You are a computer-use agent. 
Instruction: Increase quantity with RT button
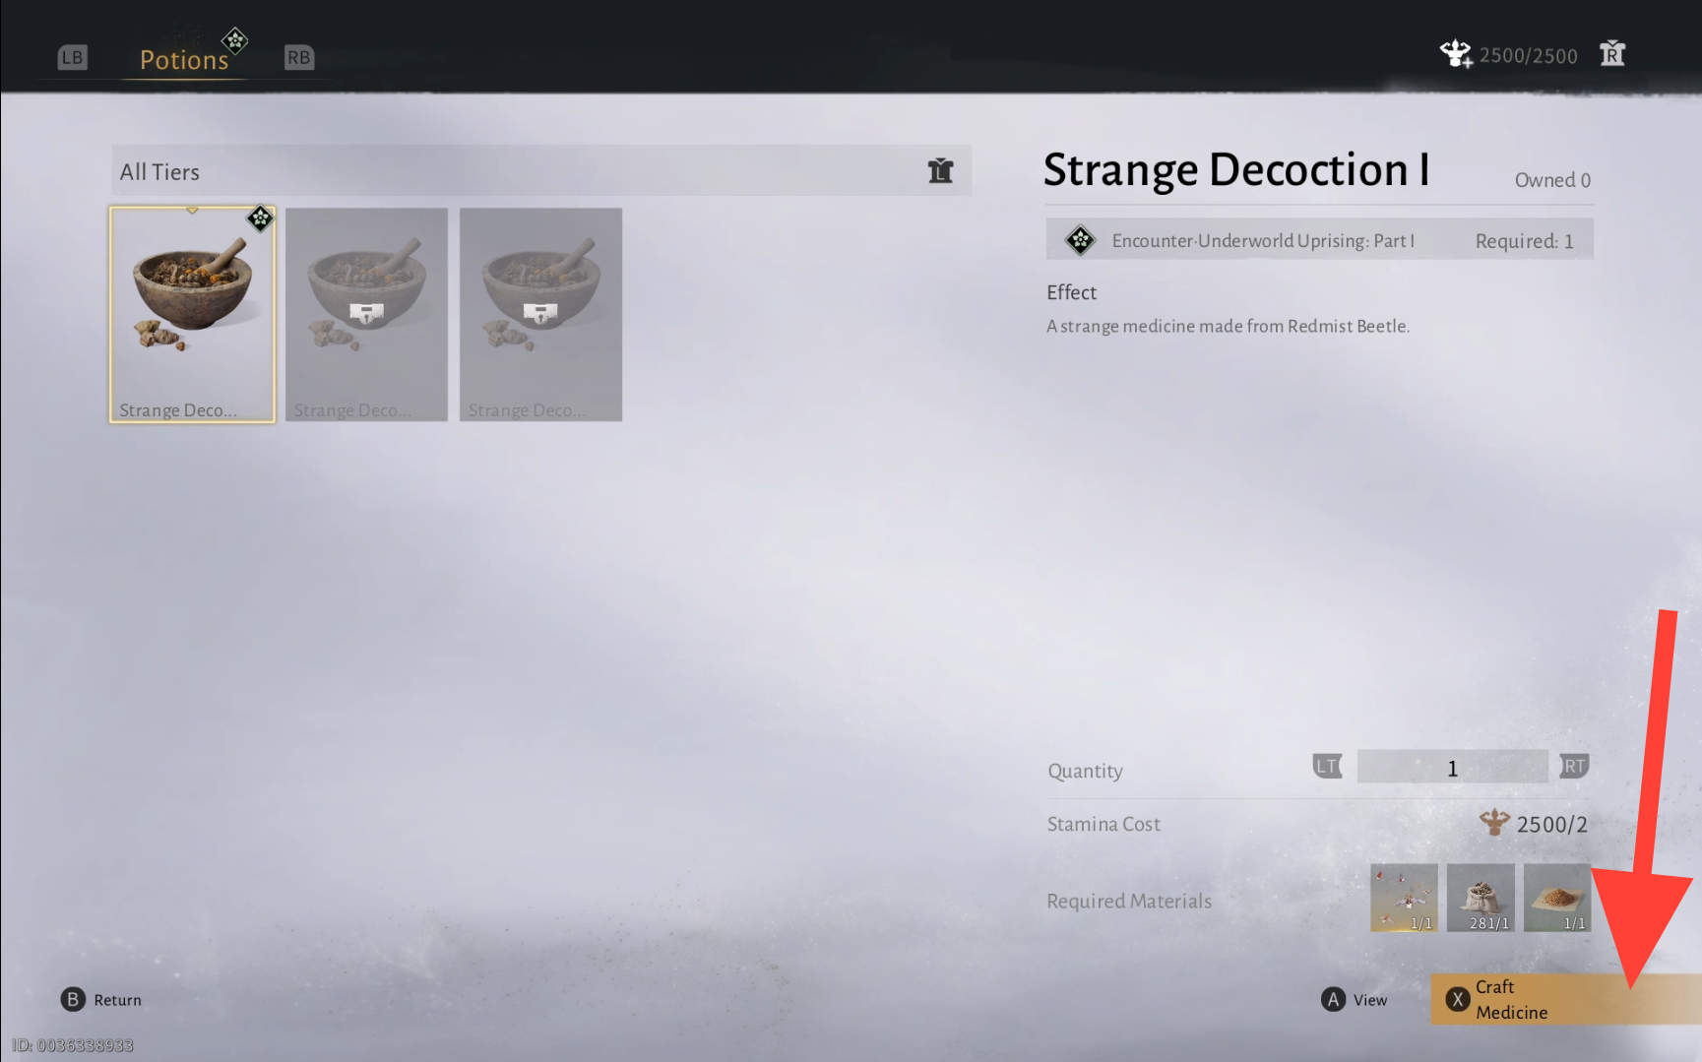(x=1574, y=766)
